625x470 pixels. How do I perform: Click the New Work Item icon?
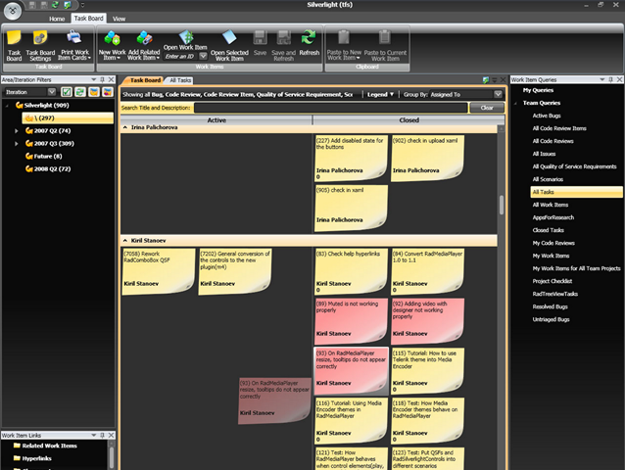[x=112, y=38]
